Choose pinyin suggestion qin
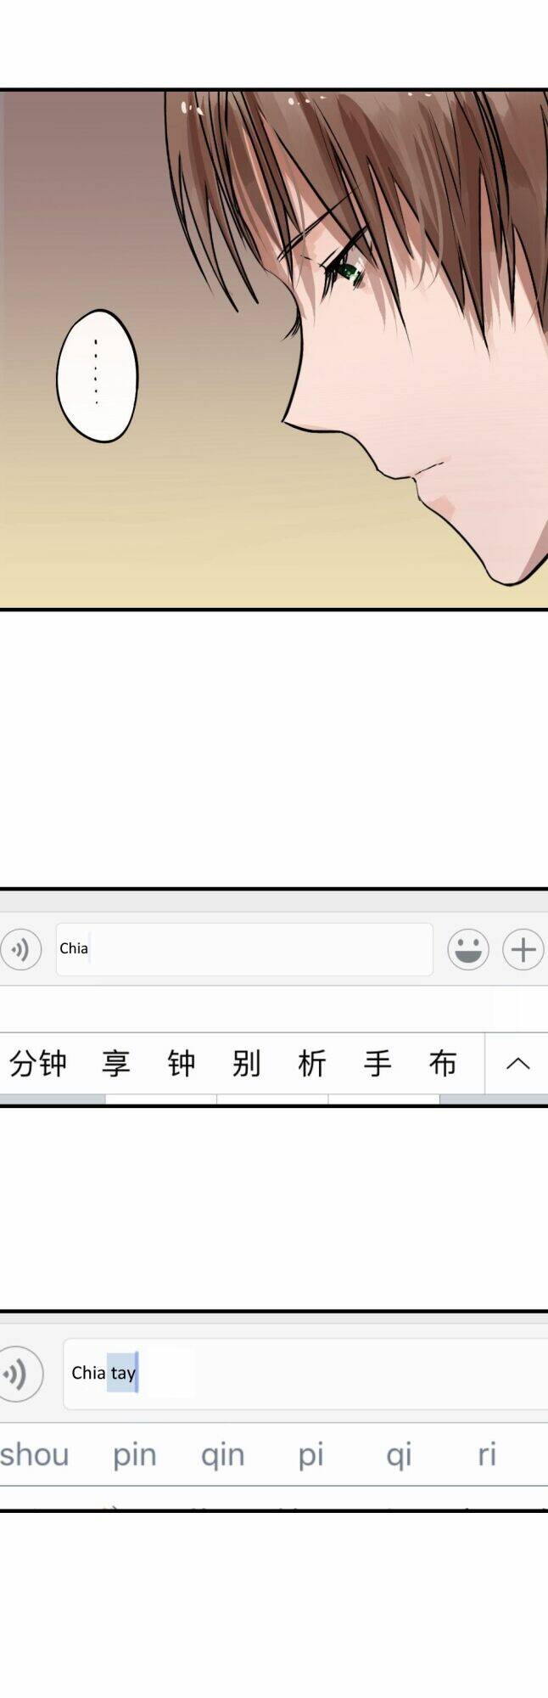This screenshot has width=548, height=1698. pyautogui.click(x=223, y=1455)
